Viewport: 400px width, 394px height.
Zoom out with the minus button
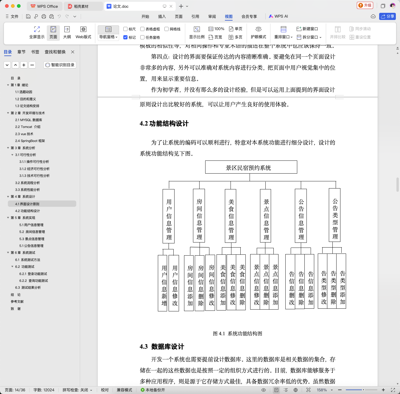tap(340, 390)
